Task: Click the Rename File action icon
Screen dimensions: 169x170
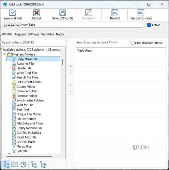Action: [14, 63]
